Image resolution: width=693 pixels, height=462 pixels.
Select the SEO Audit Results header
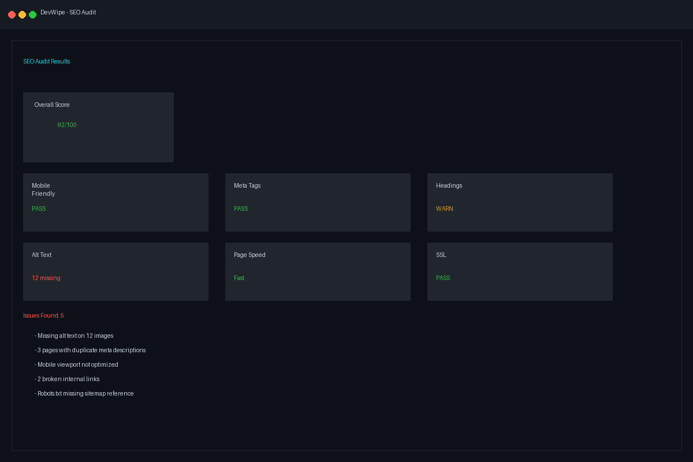[47, 61]
